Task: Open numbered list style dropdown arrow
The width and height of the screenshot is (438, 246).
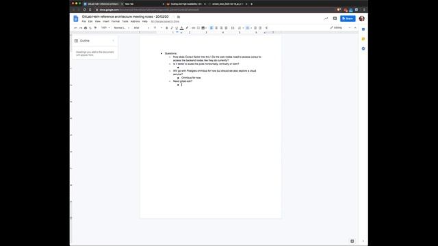Action: click(x=243, y=28)
